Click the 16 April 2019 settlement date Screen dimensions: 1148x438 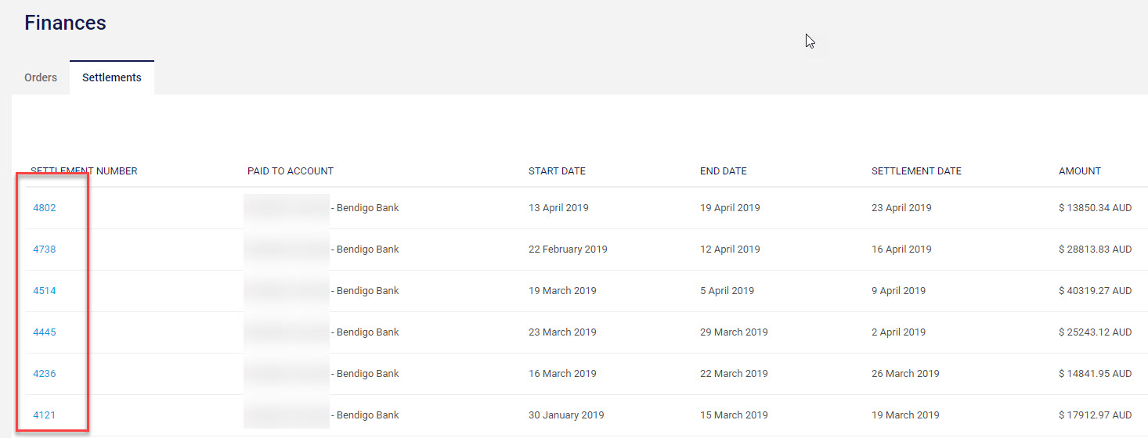[901, 250]
